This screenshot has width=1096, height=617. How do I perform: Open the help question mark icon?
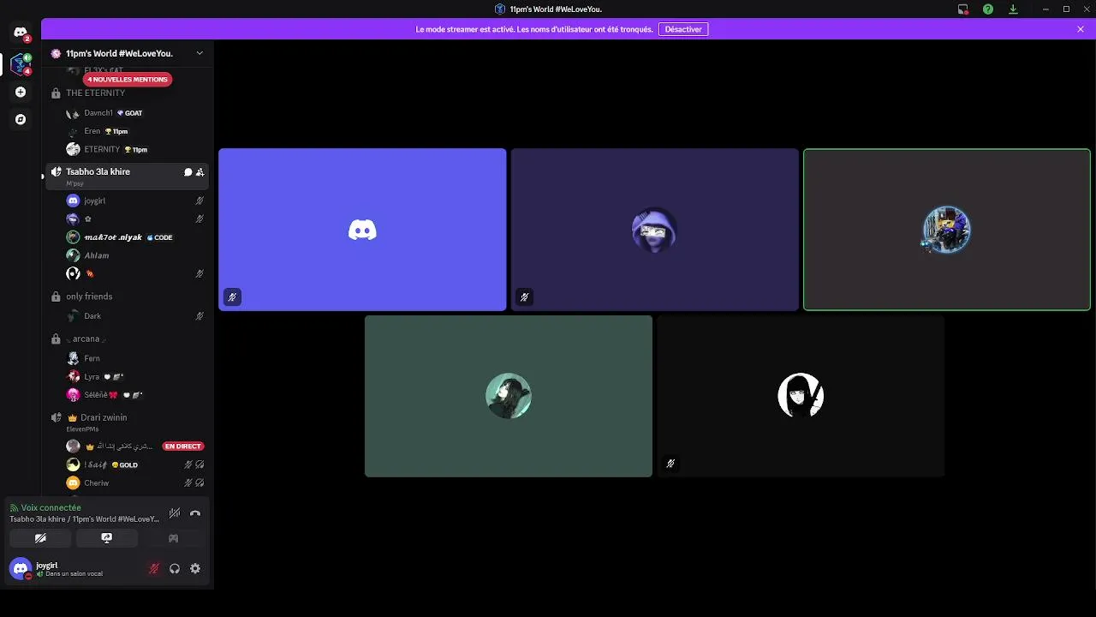pos(988,9)
